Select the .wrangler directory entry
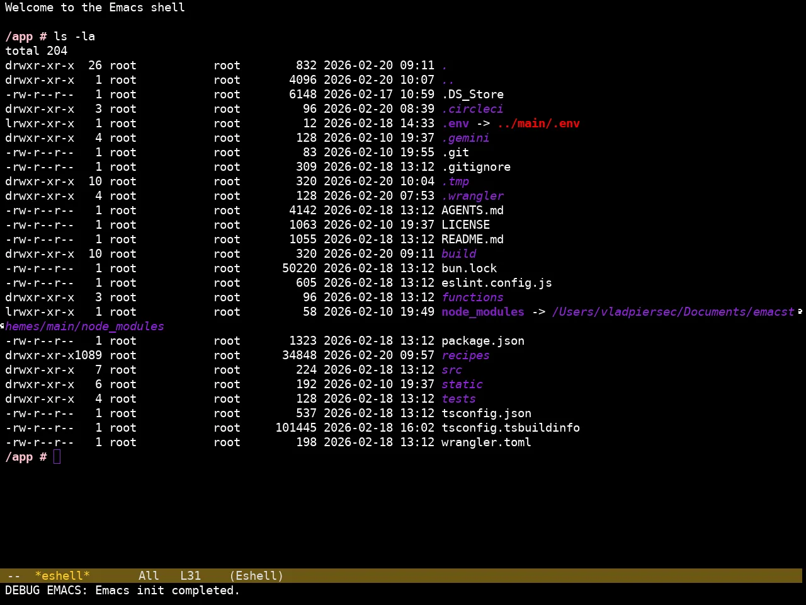 click(472, 196)
